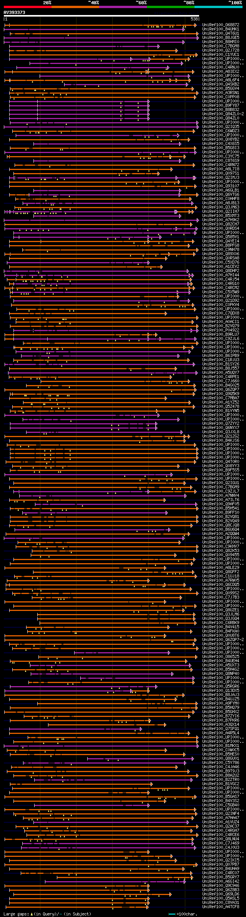Click the label UniRef100_C0HHF8
This screenshot has height=917, width=246.
point(221,199)
